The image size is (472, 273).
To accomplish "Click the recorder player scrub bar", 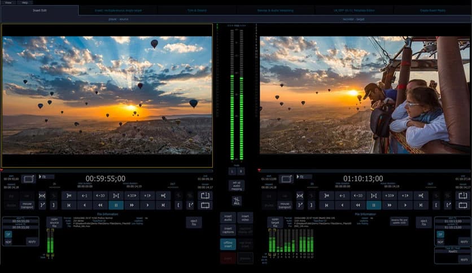I will pyautogui.click(x=365, y=171).
